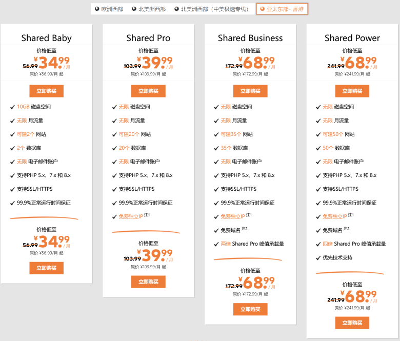Click 免费独立IP link in Shared Business

(x=233, y=216)
